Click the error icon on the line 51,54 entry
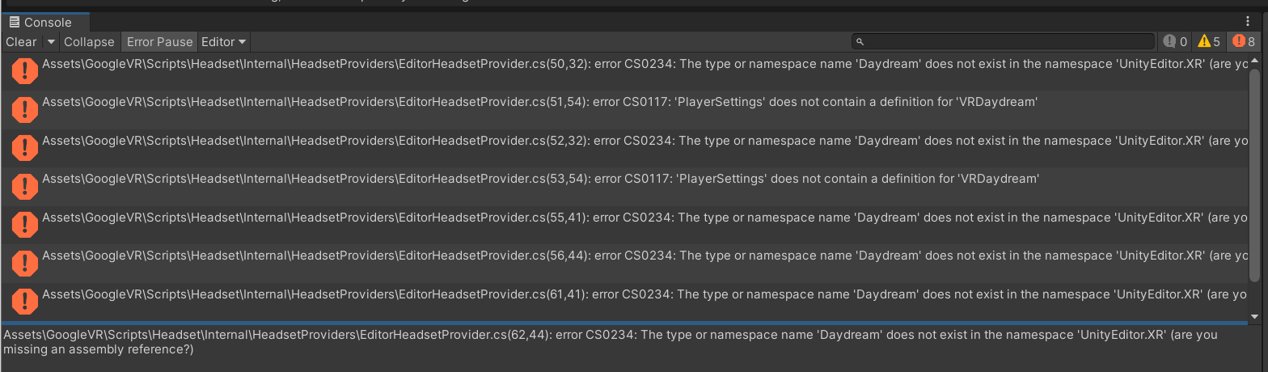The image size is (1268, 372). point(25,108)
